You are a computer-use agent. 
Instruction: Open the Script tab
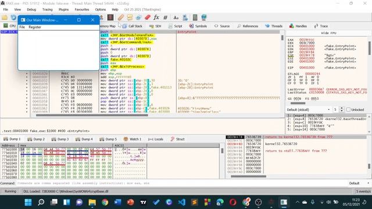175,26
